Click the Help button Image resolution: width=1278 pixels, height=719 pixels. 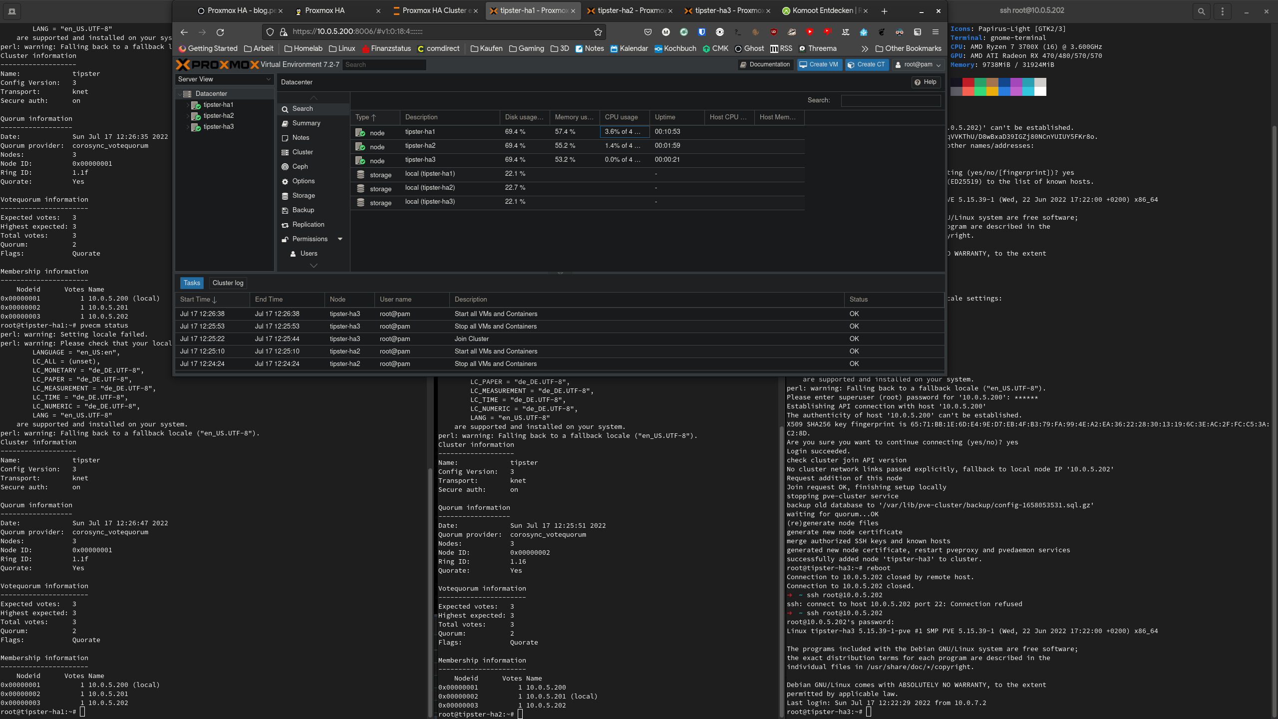926,82
